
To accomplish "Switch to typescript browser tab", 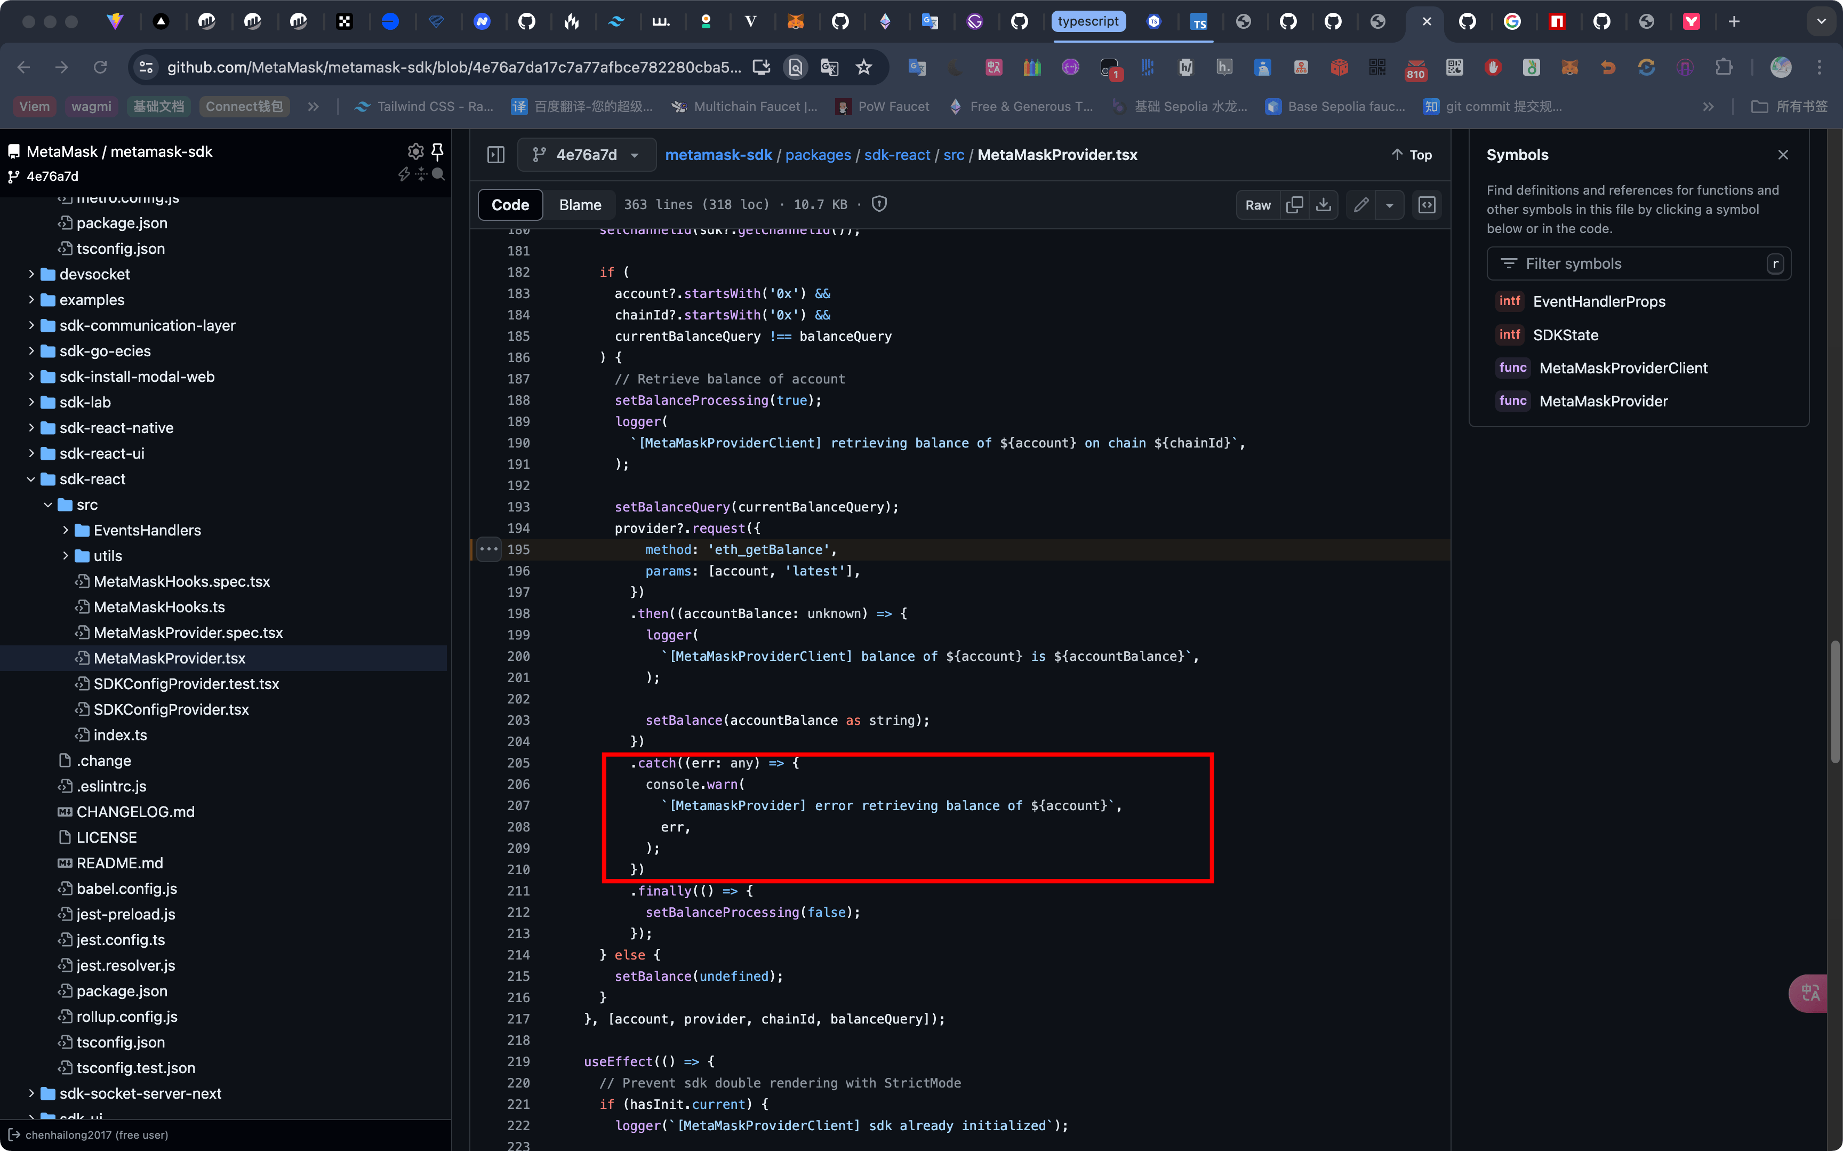I will coord(1088,21).
